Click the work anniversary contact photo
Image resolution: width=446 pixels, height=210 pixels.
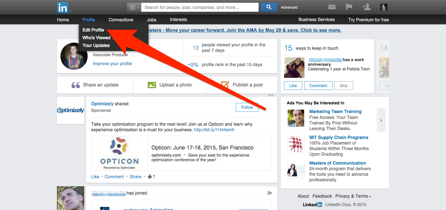[x=294, y=68]
